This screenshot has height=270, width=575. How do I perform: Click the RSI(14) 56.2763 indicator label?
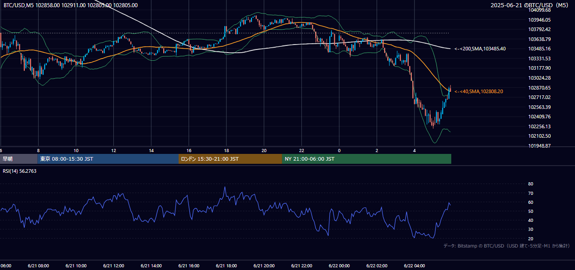pyautogui.click(x=20, y=171)
